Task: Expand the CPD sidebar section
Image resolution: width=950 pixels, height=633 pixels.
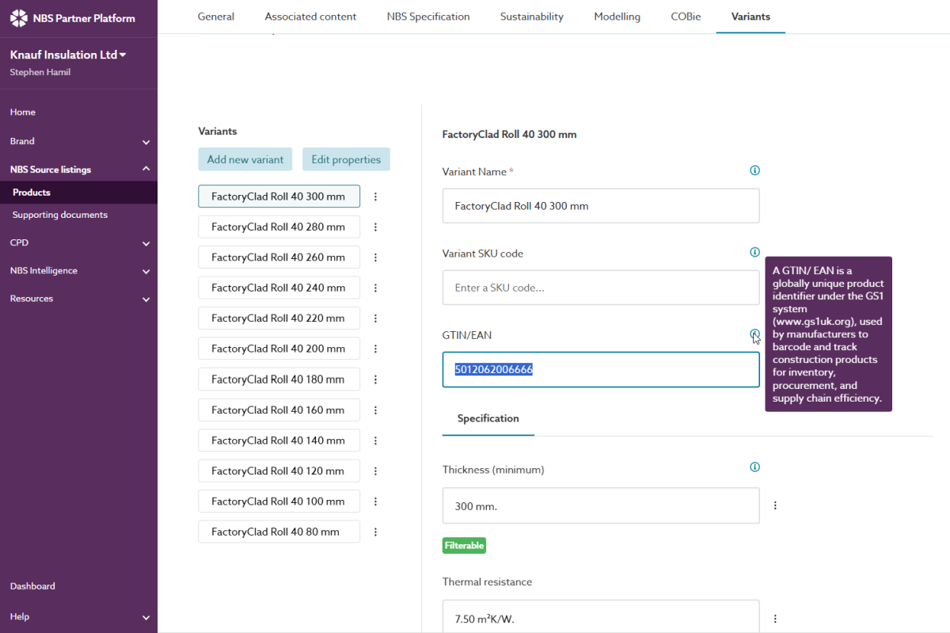Action: 146,243
